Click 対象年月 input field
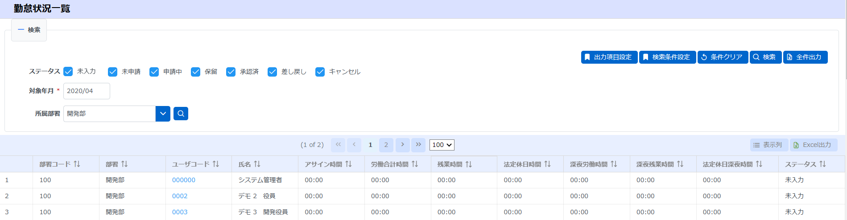Image resolution: width=847 pixels, height=220 pixels. tap(87, 91)
